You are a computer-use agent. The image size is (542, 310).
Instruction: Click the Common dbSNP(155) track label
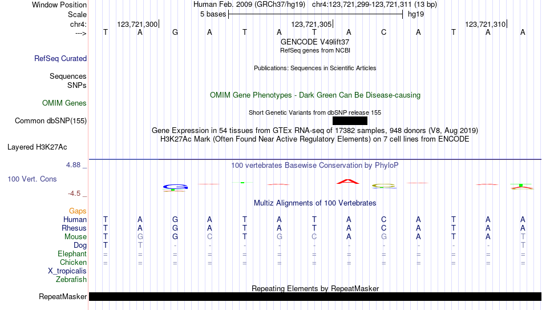(x=50, y=121)
